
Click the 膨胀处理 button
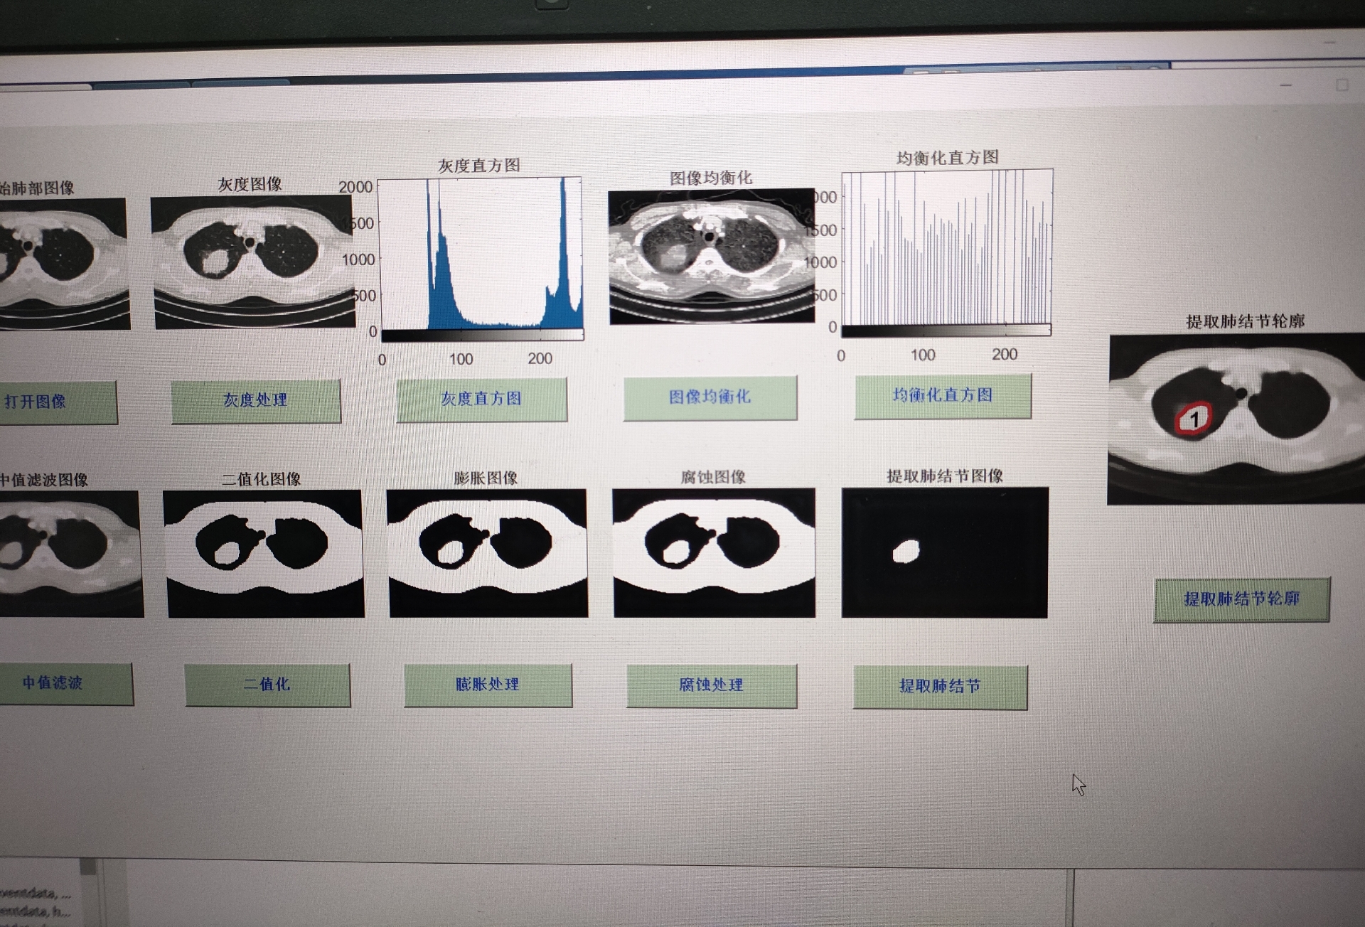488,685
